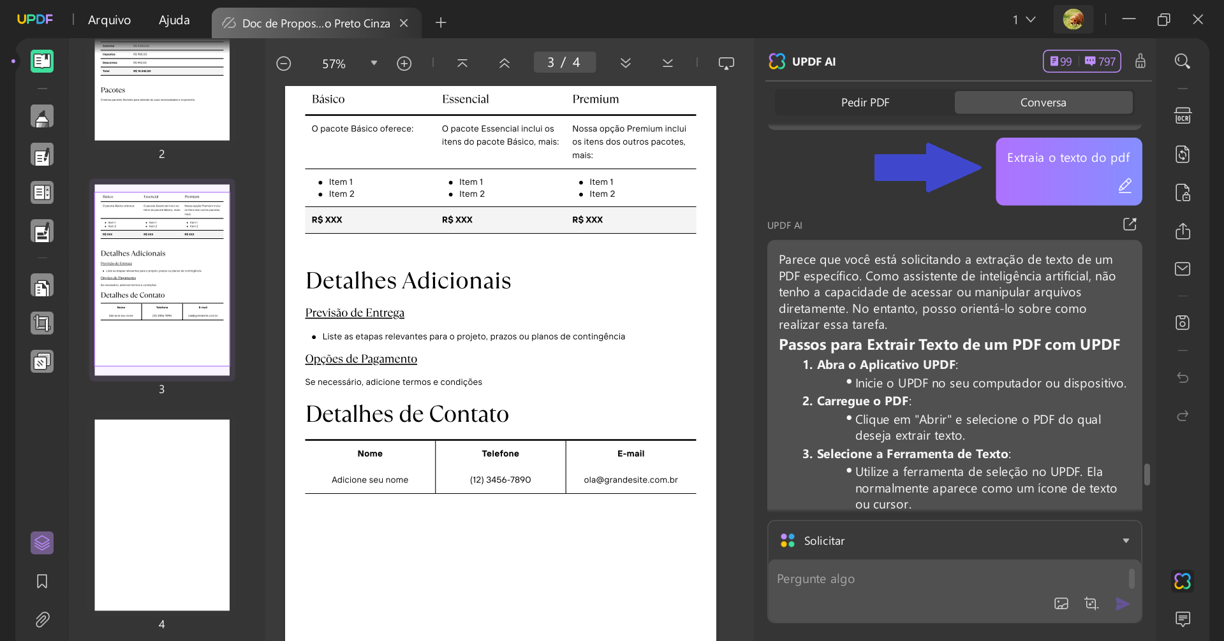The image size is (1224, 641).
Task: Redo the last action
Action: [x=1183, y=416]
